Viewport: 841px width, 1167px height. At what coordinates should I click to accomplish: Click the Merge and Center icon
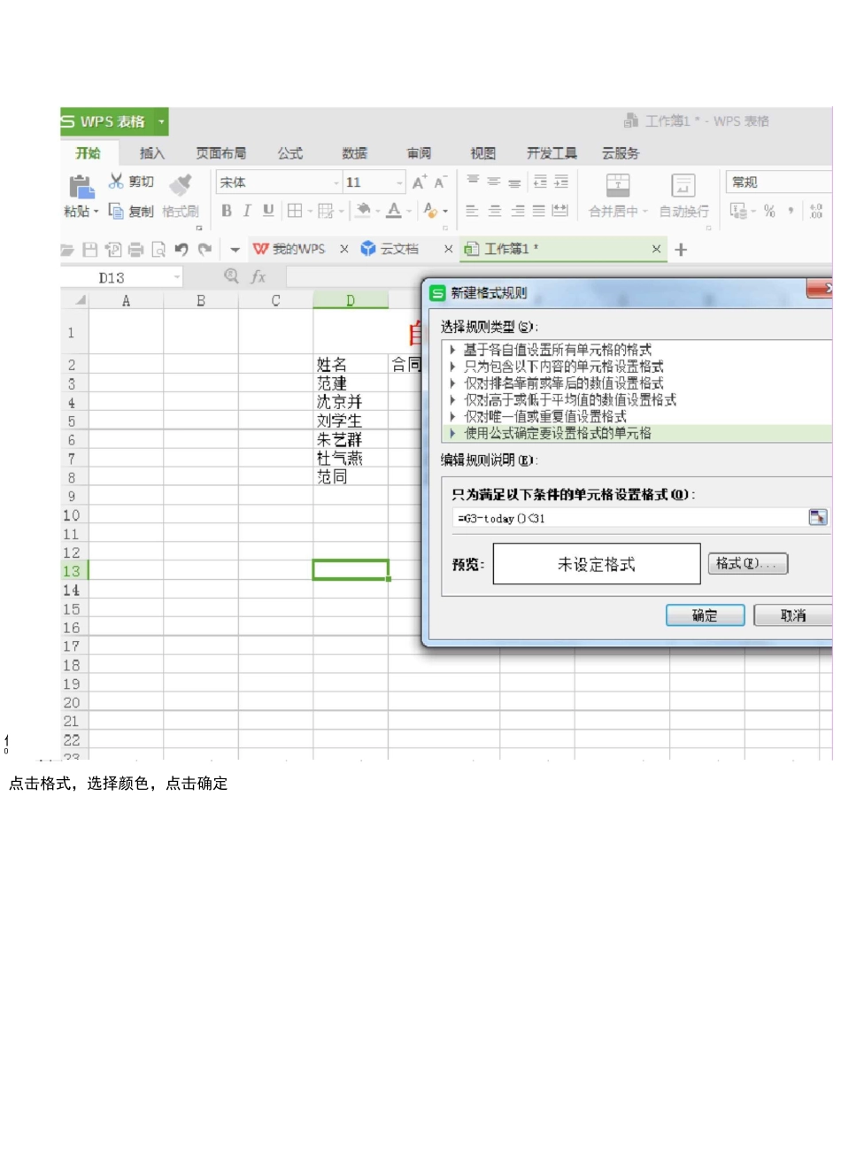(x=618, y=185)
